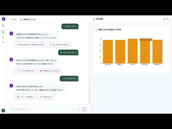172x129 pixels.
Task: Click レポートを整理する button
Action: [26, 97]
